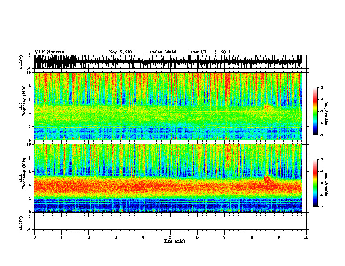Click the "station=MAM" header label
Screen dimensions: 345x266
click(x=162, y=52)
